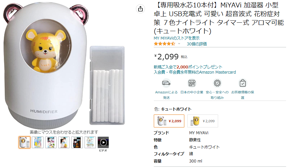Click the star rating icons
The width and height of the screenshot is (290, 168).
click(x=164, y=44)
